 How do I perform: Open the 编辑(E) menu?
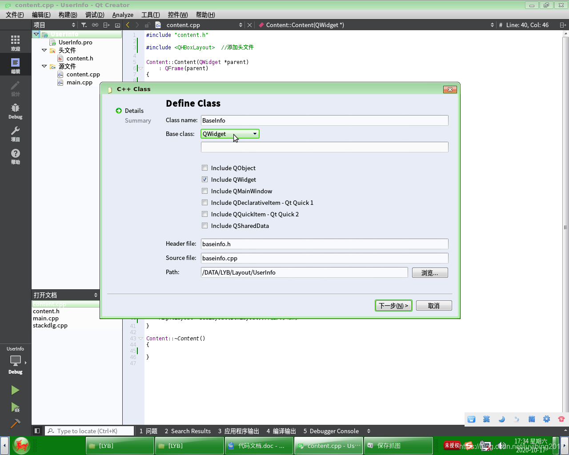(x=41, y=15)
